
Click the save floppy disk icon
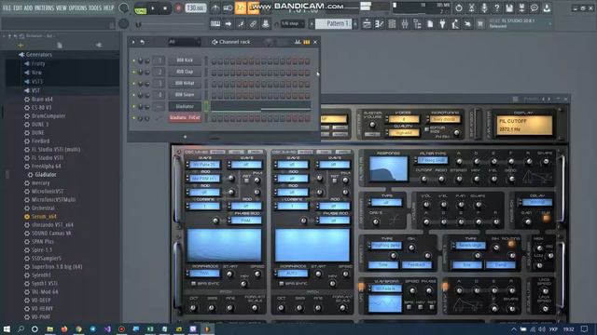click(509, 8)
